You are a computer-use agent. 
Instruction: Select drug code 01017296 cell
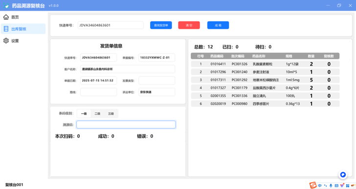pyautogui.click(x=218, y=72)
